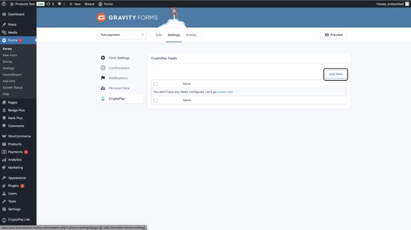Expand the New content menu in admin bar
This screenshot has height=230, width=411.
click(75, 4)
